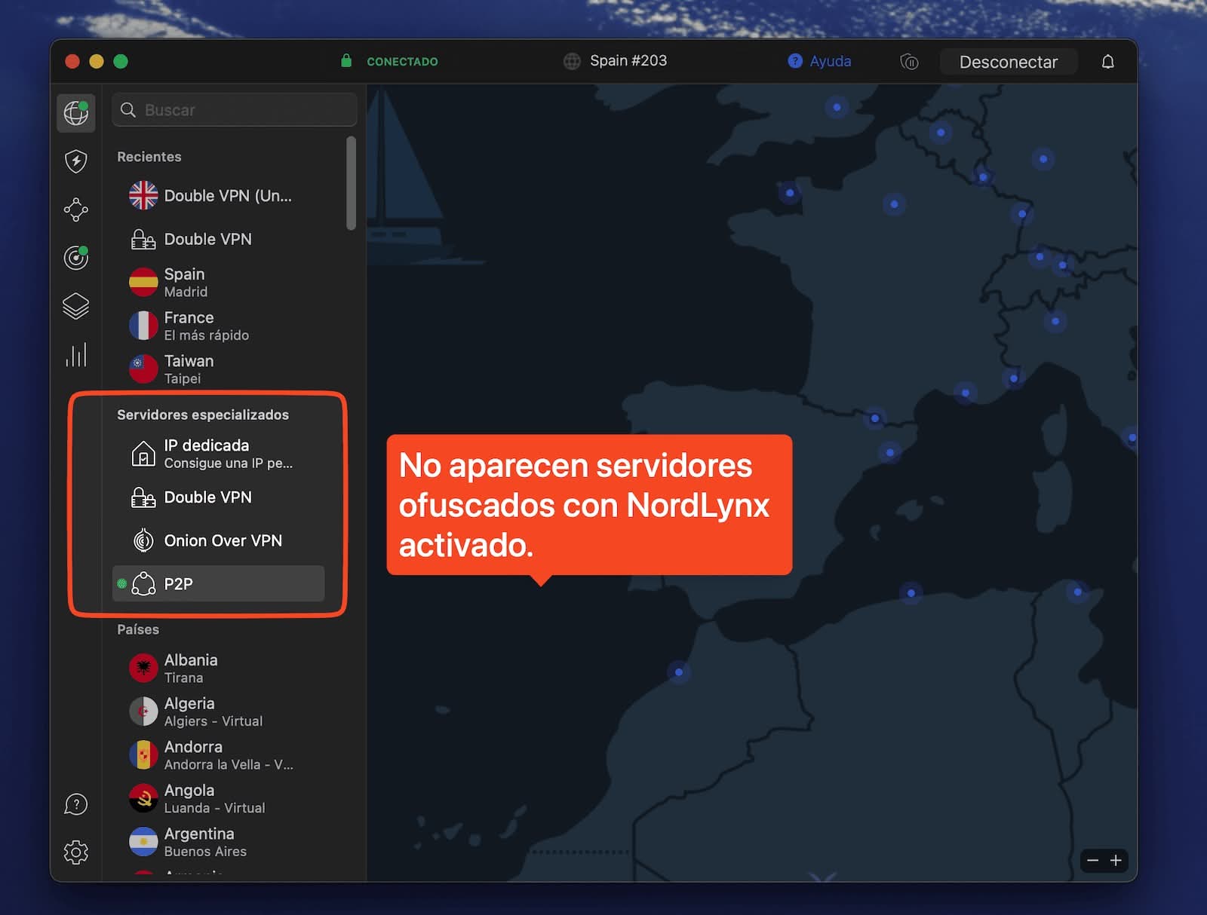Click the Buscar search field
Screen dimensions: 1207x915
[235, 110]
